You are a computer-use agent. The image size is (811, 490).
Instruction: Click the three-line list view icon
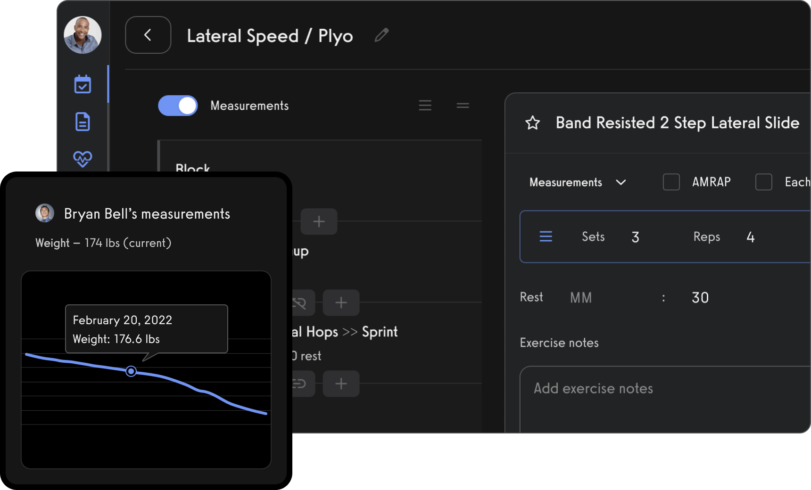coord(425,106)
